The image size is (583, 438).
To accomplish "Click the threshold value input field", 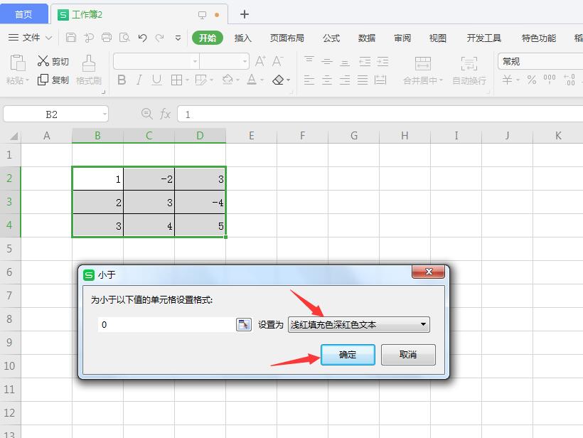I will click(x=166, y=325).
